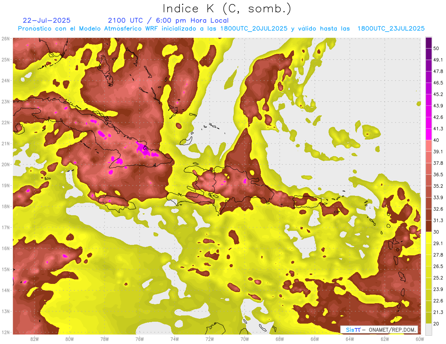Click the latitude label '20N'
This screenshot has width=446, height=344.
click(6, 164)
